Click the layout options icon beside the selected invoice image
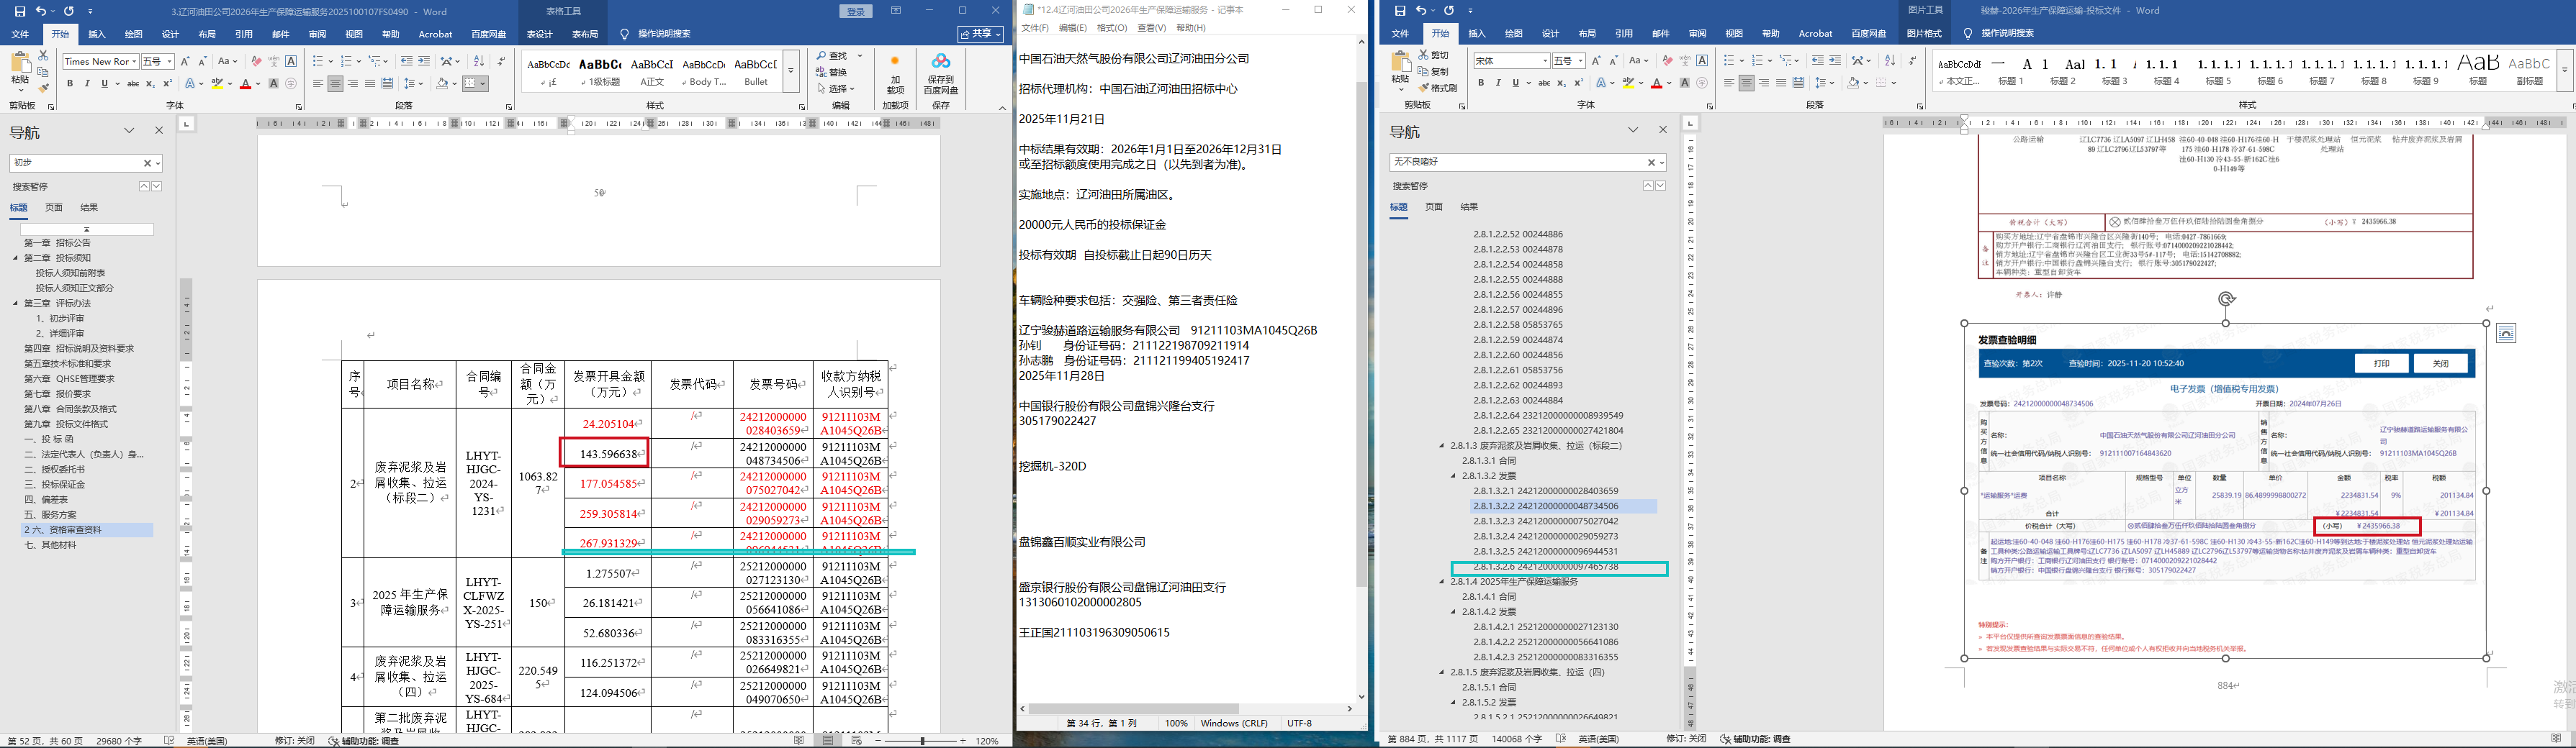2576x748 pixels. click(x=2506, y=334)
